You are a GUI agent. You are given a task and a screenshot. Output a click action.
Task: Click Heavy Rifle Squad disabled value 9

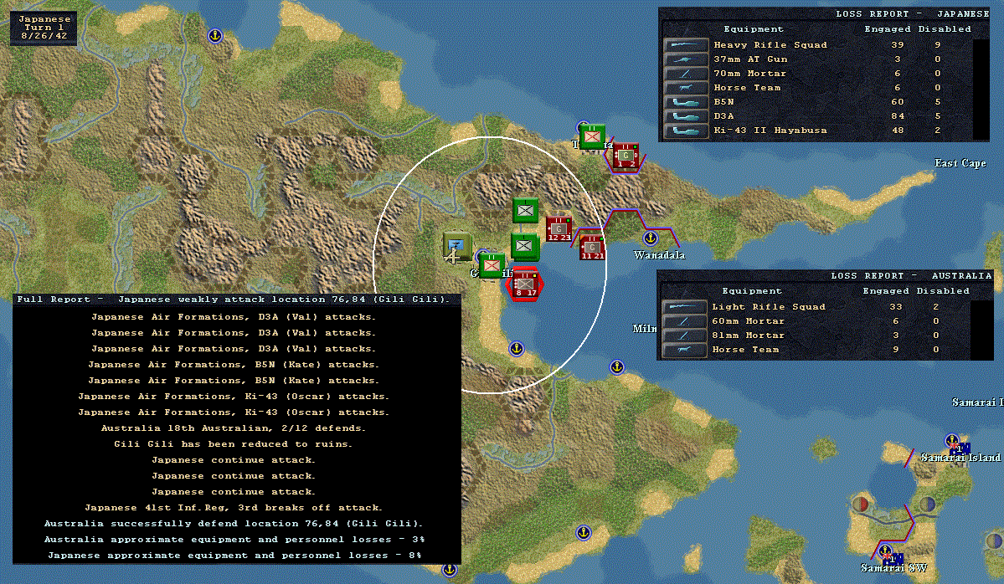click(x=937, y=45)
